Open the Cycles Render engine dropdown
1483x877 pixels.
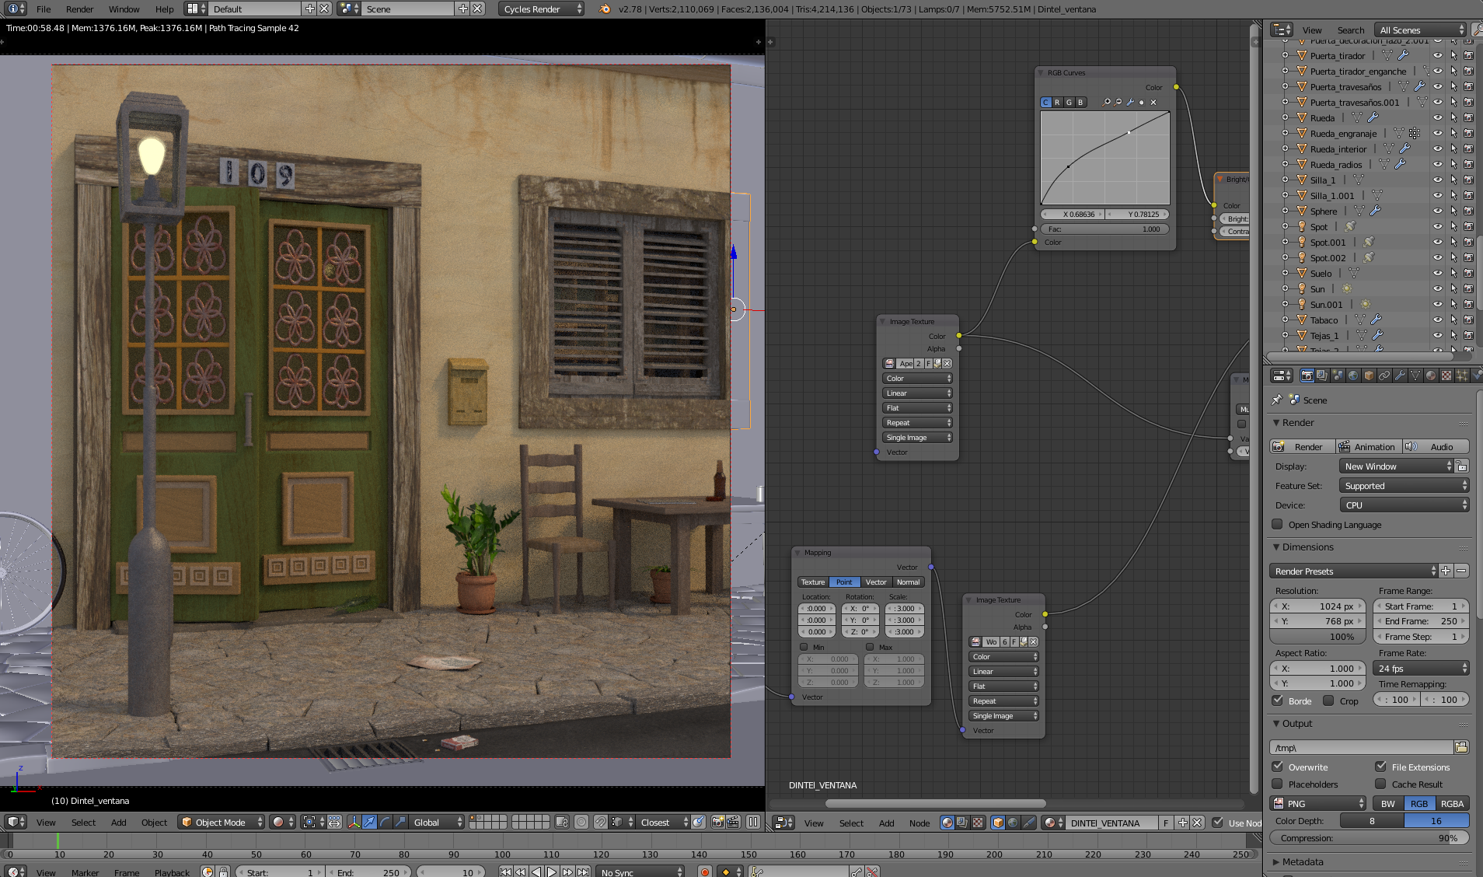pos(541,9)
